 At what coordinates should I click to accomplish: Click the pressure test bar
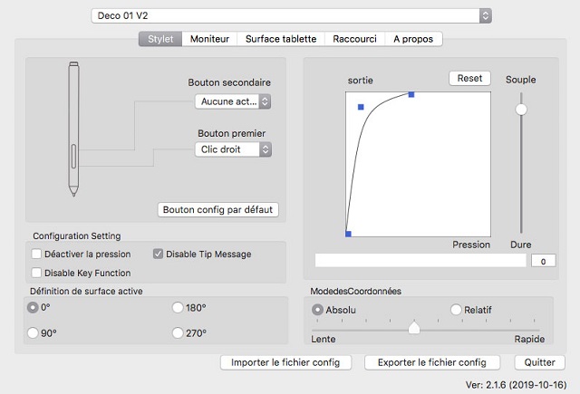coord(420,261)
